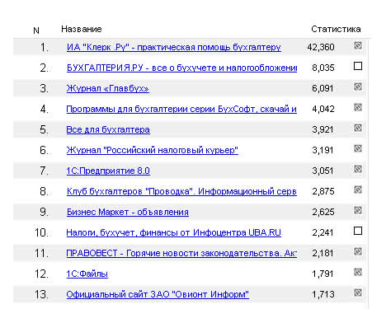Click the statistics icon in the БухСофт row
The image size is (372, 309).
pyautogui.click(x=358, y=107)
